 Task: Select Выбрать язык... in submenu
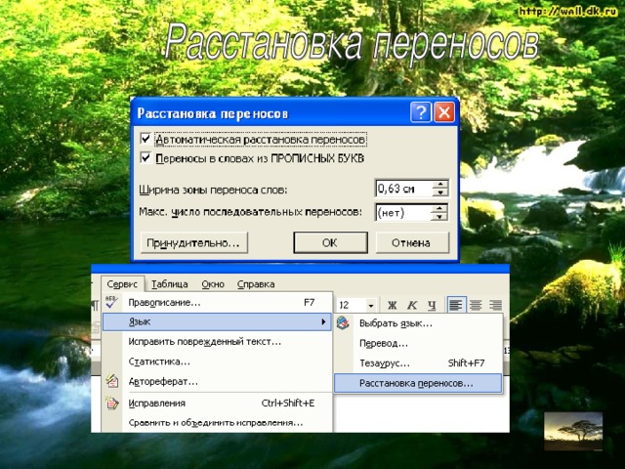click(418, 323)
